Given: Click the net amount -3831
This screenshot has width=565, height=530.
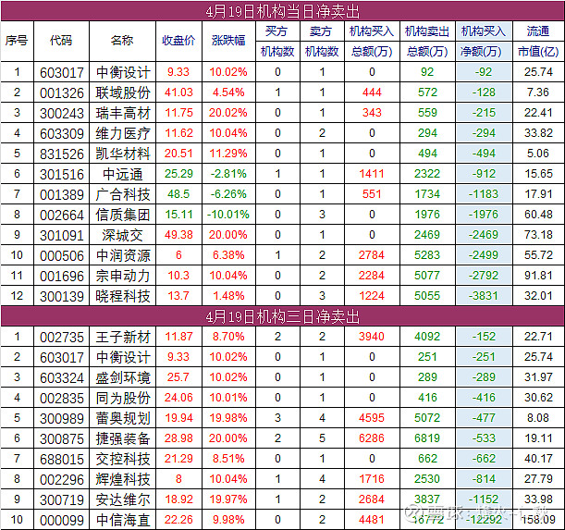Looking at the screenshot, I should pos(484,296).
